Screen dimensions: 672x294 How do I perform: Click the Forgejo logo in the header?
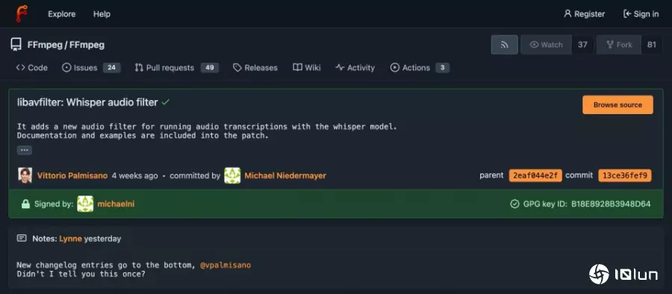click(x=22, y=13)
